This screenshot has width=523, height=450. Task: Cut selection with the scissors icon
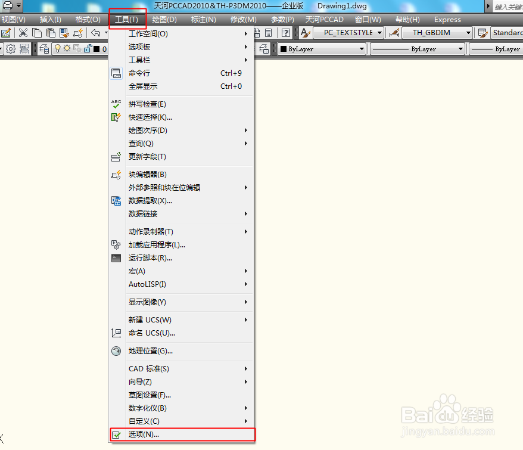tap(23, 33)
